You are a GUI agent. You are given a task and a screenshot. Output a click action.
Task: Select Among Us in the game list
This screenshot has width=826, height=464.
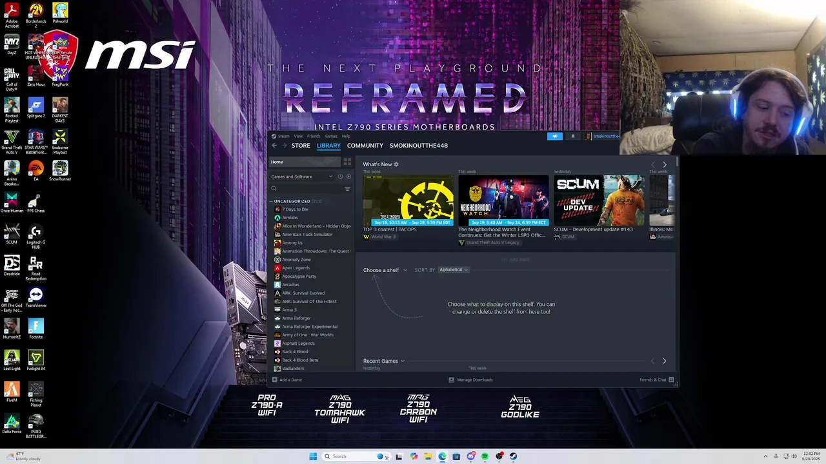(x=292, y=243)
